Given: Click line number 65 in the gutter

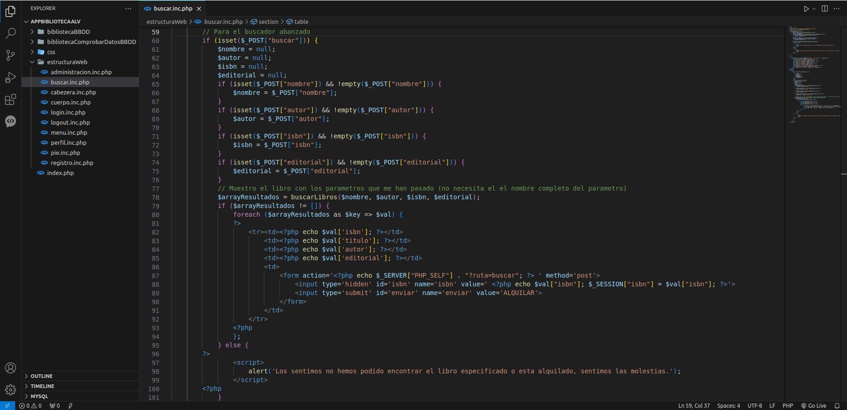Looking at the screenshot, I should tap(155, 84).
